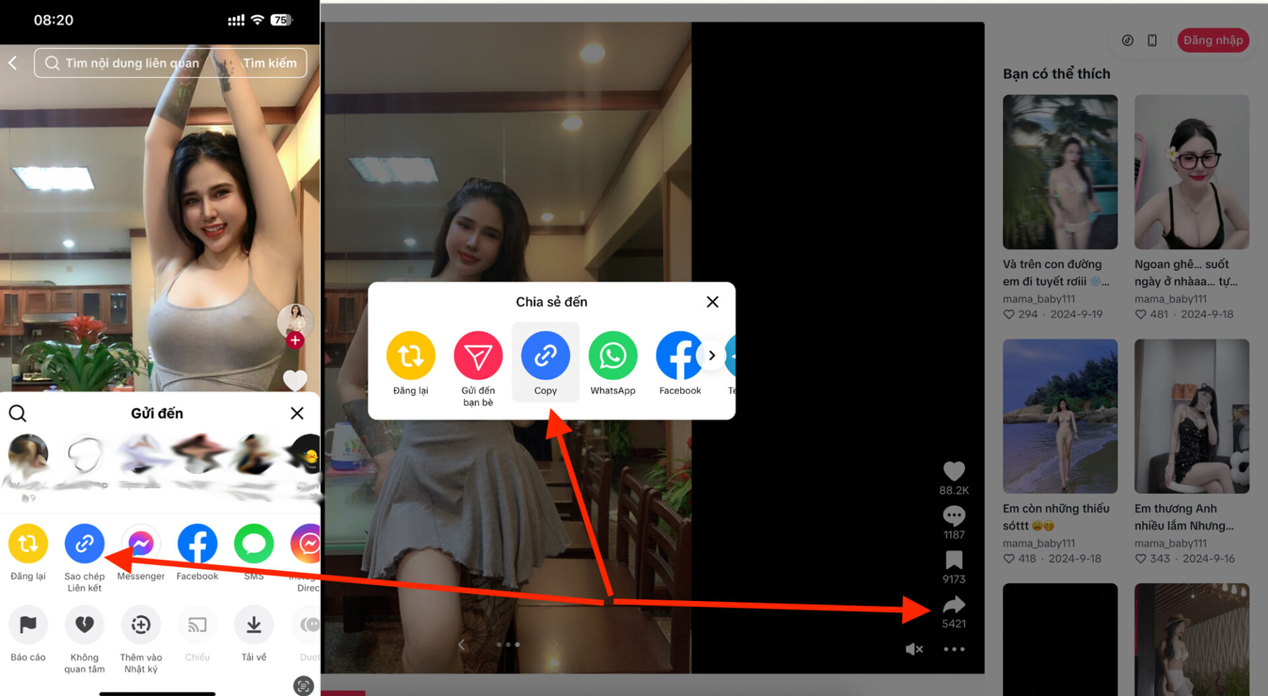
Task: Tap the carousel page dots indicator
Action: coord(507,644)
